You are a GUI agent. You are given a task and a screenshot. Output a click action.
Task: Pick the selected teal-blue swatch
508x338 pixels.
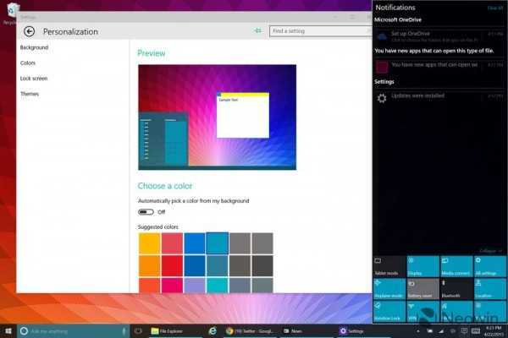pos(217,243)
